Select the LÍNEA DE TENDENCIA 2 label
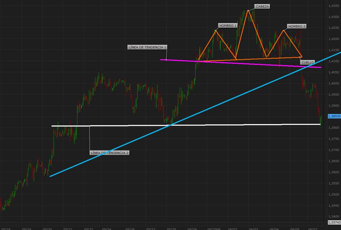 click(x=110, y=153)
